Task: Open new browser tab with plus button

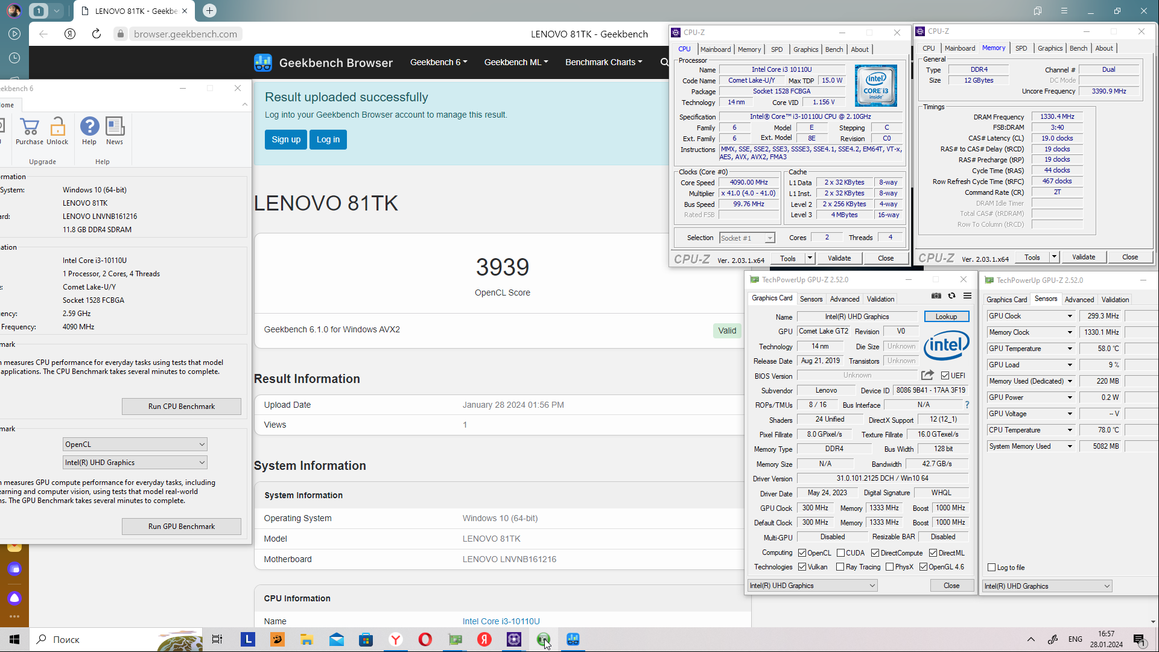Action: point(209,10)
